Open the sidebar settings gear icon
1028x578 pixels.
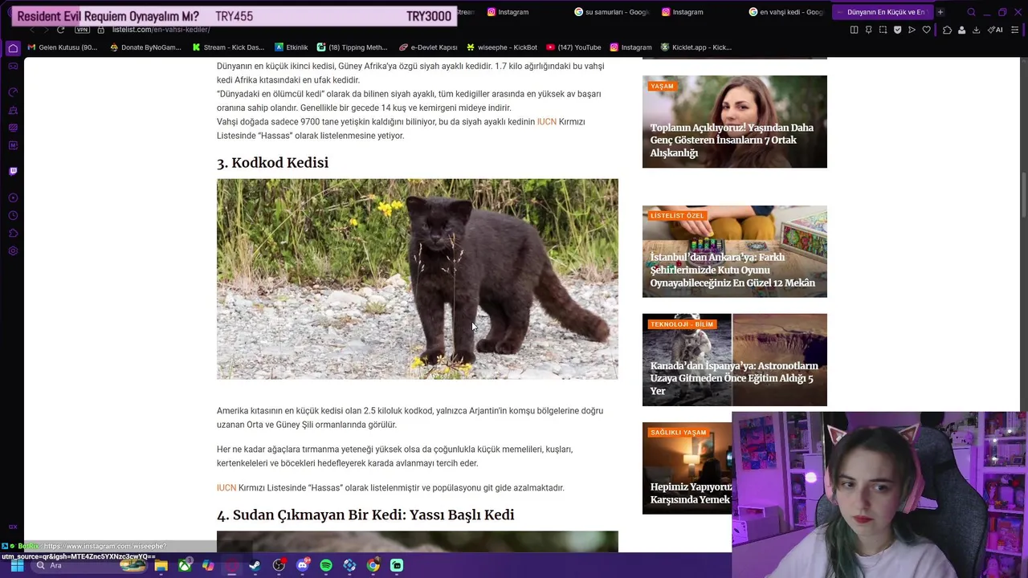pyautogui.click(x=13, y=251)
